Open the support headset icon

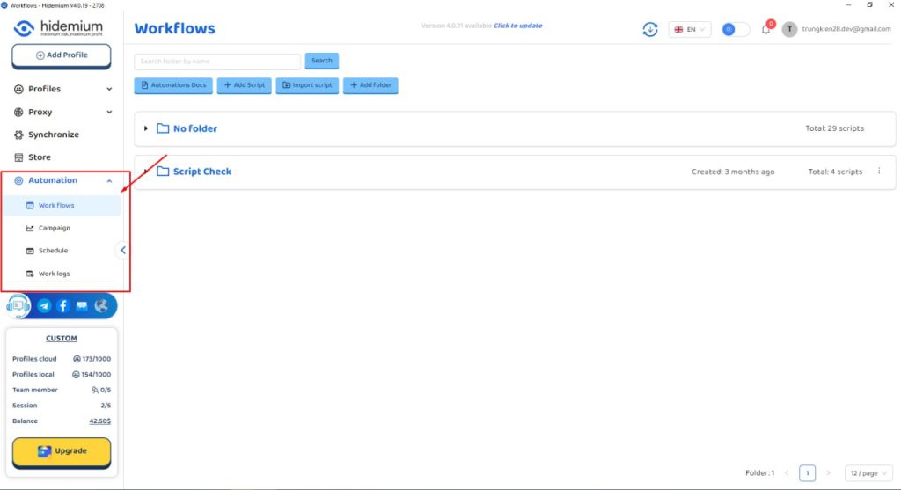(18, 306)
